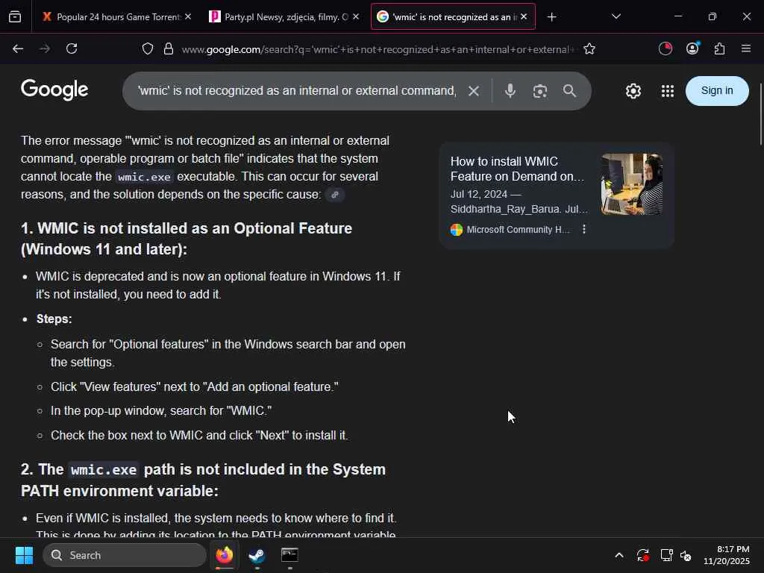Search by image with Google Lens
Viewport: 764px width, 573px height.
coord(540,91)
